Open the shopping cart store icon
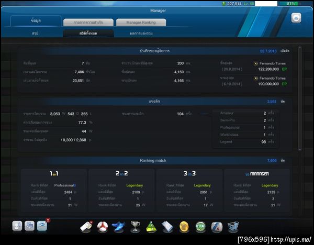Image resolution: width=314 pixels, height=245 pixels. tap(233, 227)
